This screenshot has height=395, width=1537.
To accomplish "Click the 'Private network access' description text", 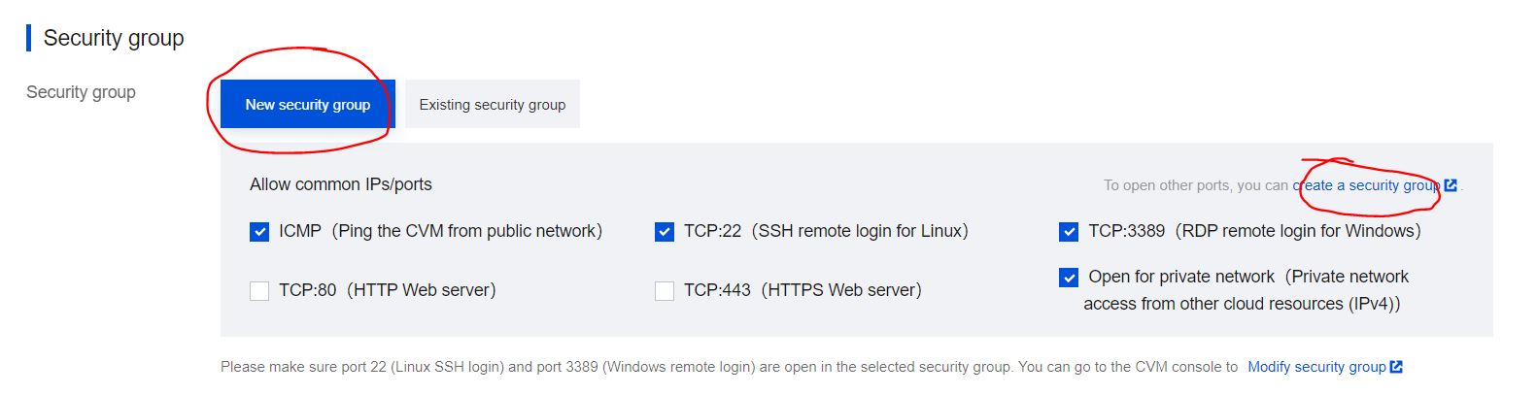I will pyautogui.click(x=1242, y=304).
